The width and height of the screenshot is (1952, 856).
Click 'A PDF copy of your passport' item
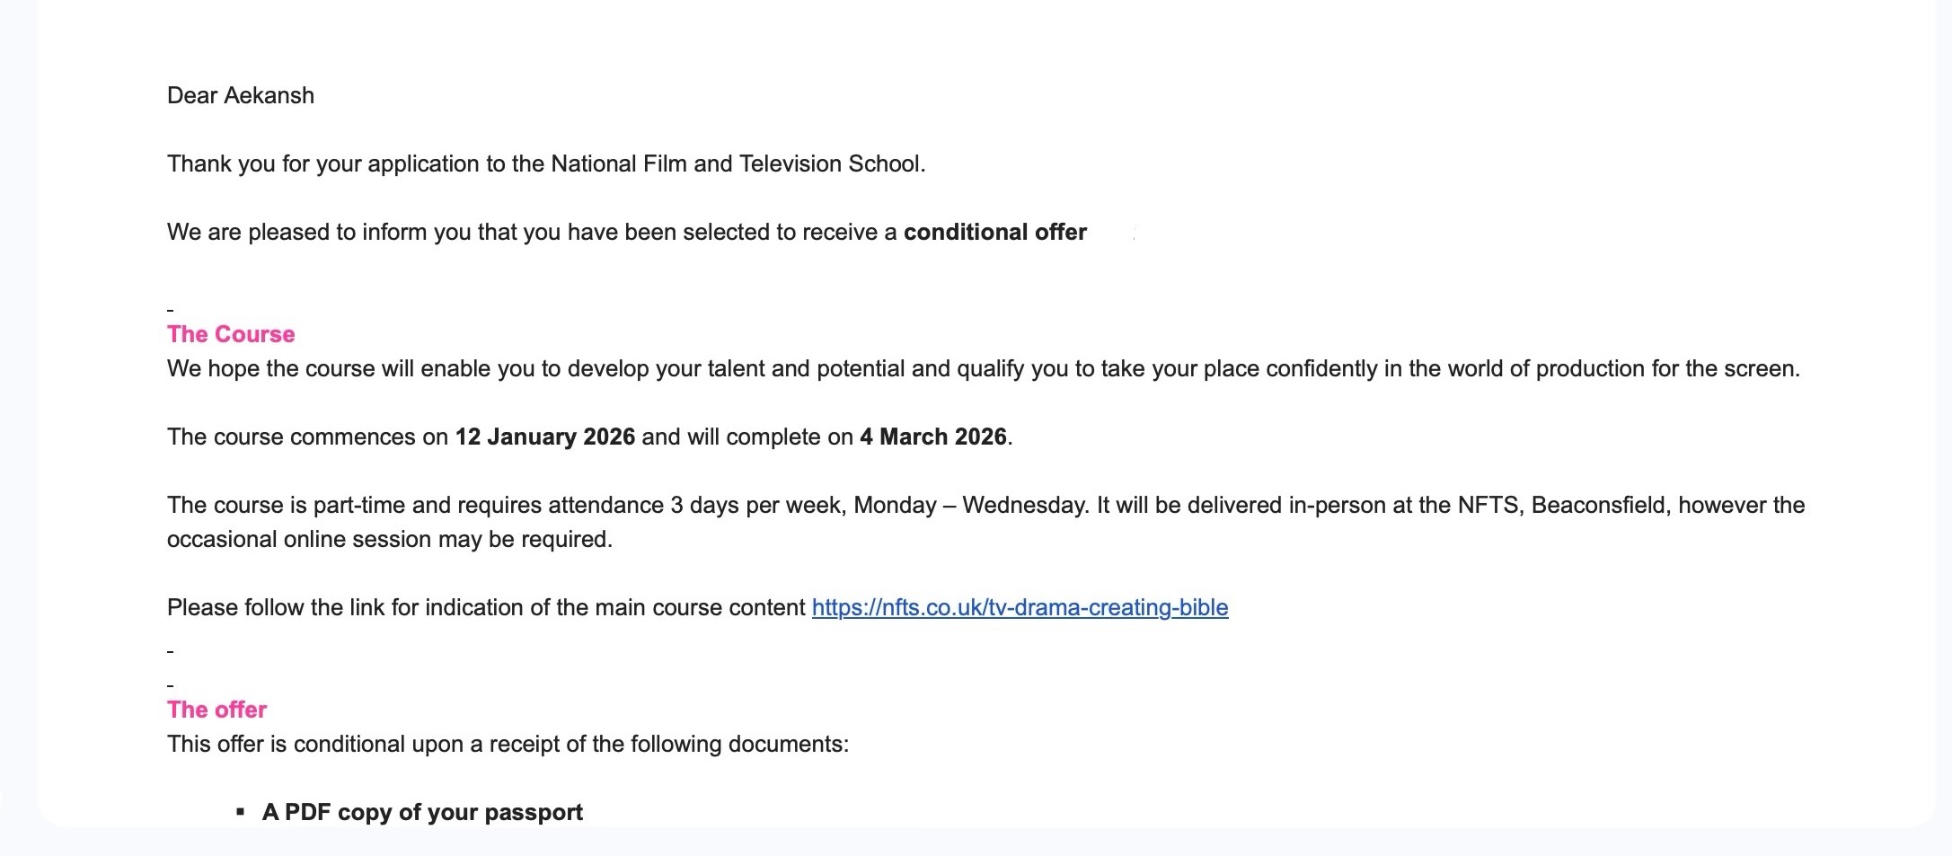click(422, 812)
